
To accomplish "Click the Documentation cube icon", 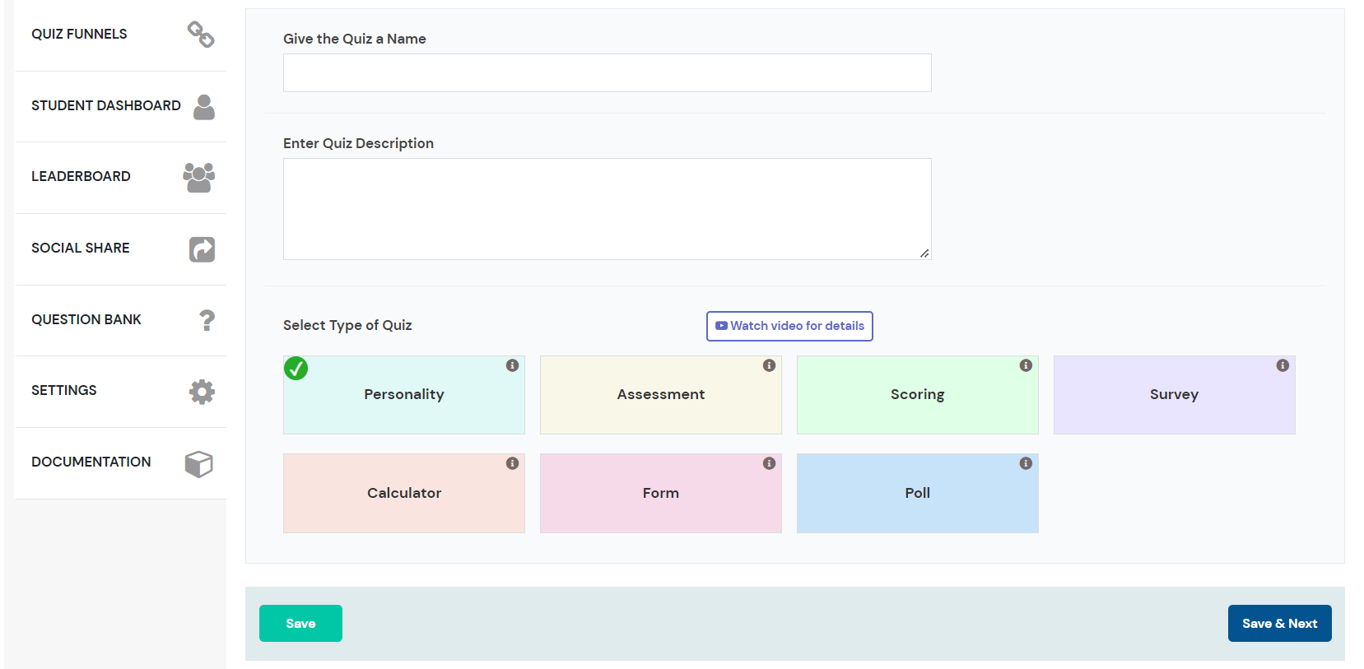I will click(199, 464).
